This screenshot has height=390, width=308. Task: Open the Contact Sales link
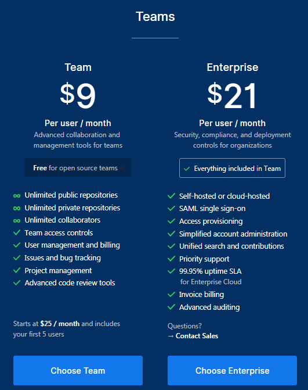click(197, 336)
